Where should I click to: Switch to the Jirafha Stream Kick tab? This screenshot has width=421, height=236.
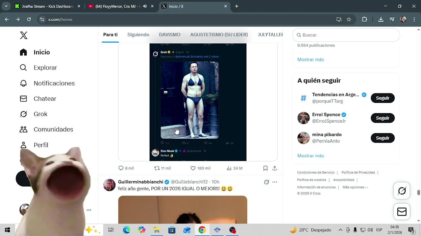tap(47, 6)
